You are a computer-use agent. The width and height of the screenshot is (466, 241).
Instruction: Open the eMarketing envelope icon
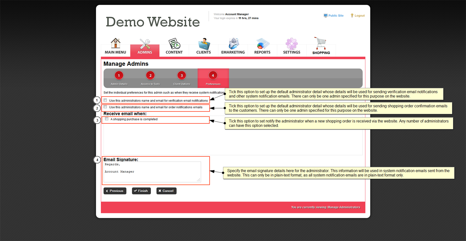pos(233,44)
